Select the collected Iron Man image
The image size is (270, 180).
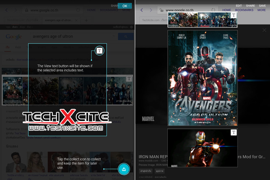(x=203, y=148)
